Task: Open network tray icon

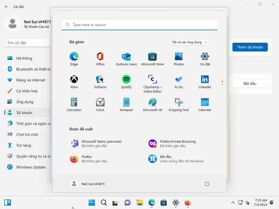Action: [241, 202]
